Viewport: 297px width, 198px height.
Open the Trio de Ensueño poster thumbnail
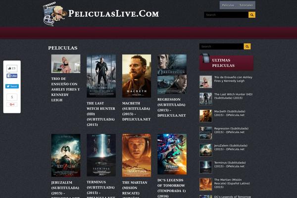tap(66, 64)
